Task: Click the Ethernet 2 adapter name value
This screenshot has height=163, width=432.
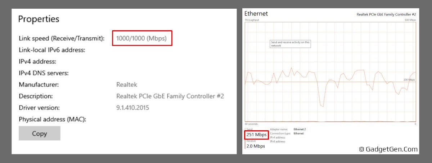Action: point(300,129)
